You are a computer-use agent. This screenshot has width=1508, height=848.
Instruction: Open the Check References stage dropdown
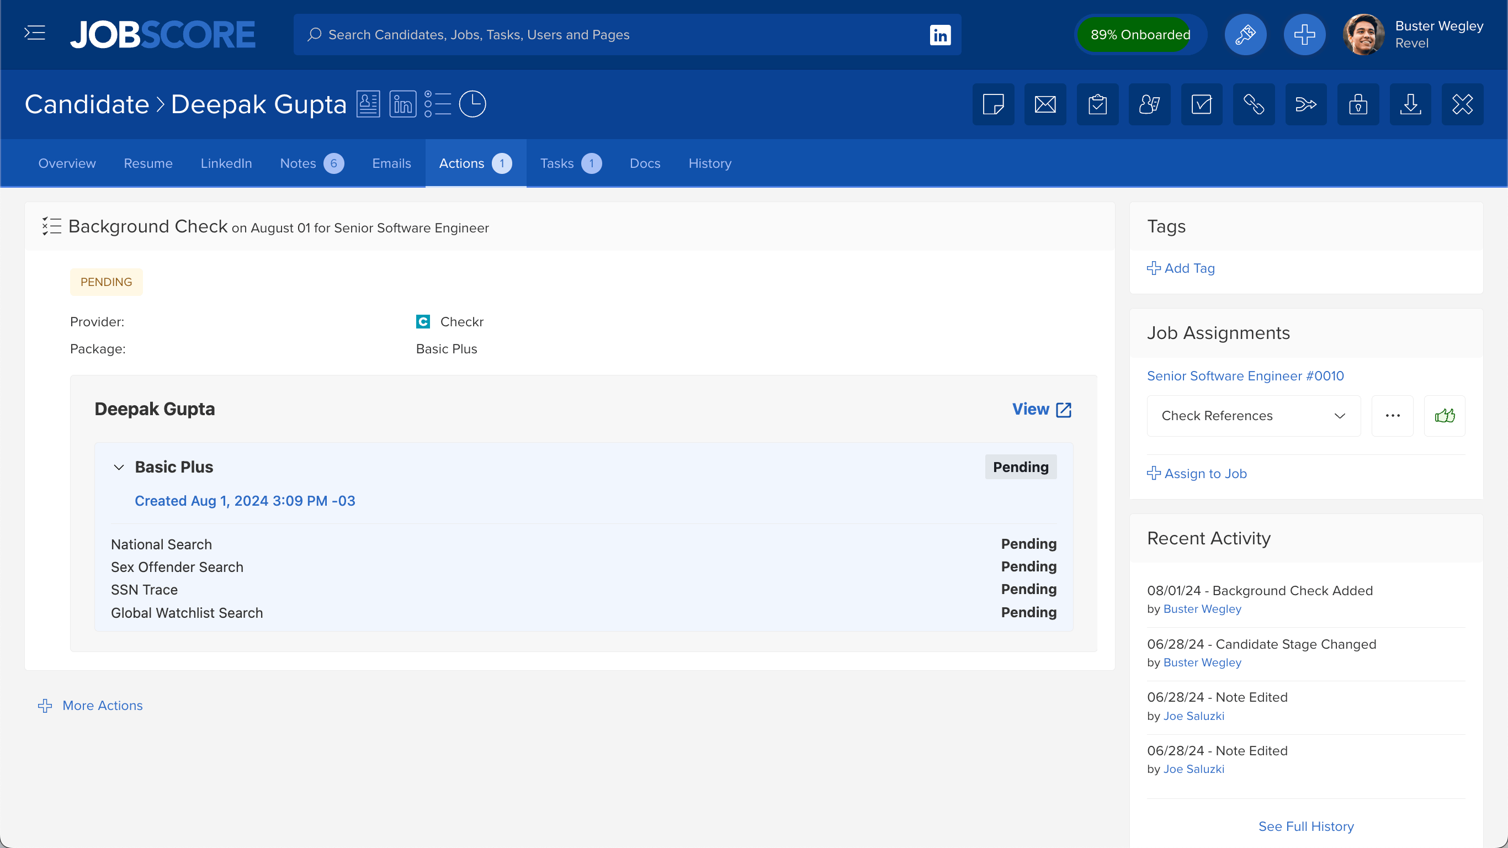[1253, 416]
